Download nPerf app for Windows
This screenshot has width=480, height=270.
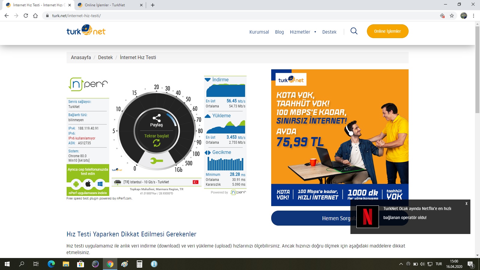click(100, 184)
